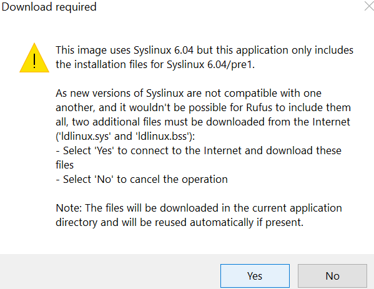Click the gray footer bar beside Yes
This screenshot has width=374, height=289.
point(110,272)
